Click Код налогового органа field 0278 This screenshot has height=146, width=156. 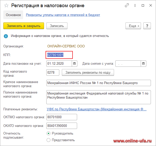53,72
